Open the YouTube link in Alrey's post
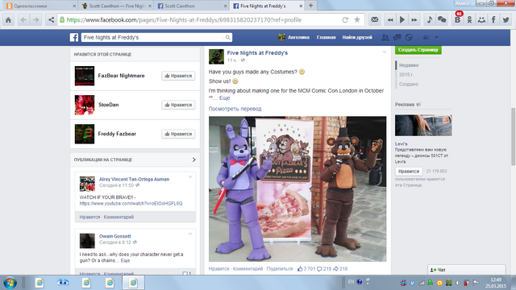516x290 pixels. click(131, 204)
